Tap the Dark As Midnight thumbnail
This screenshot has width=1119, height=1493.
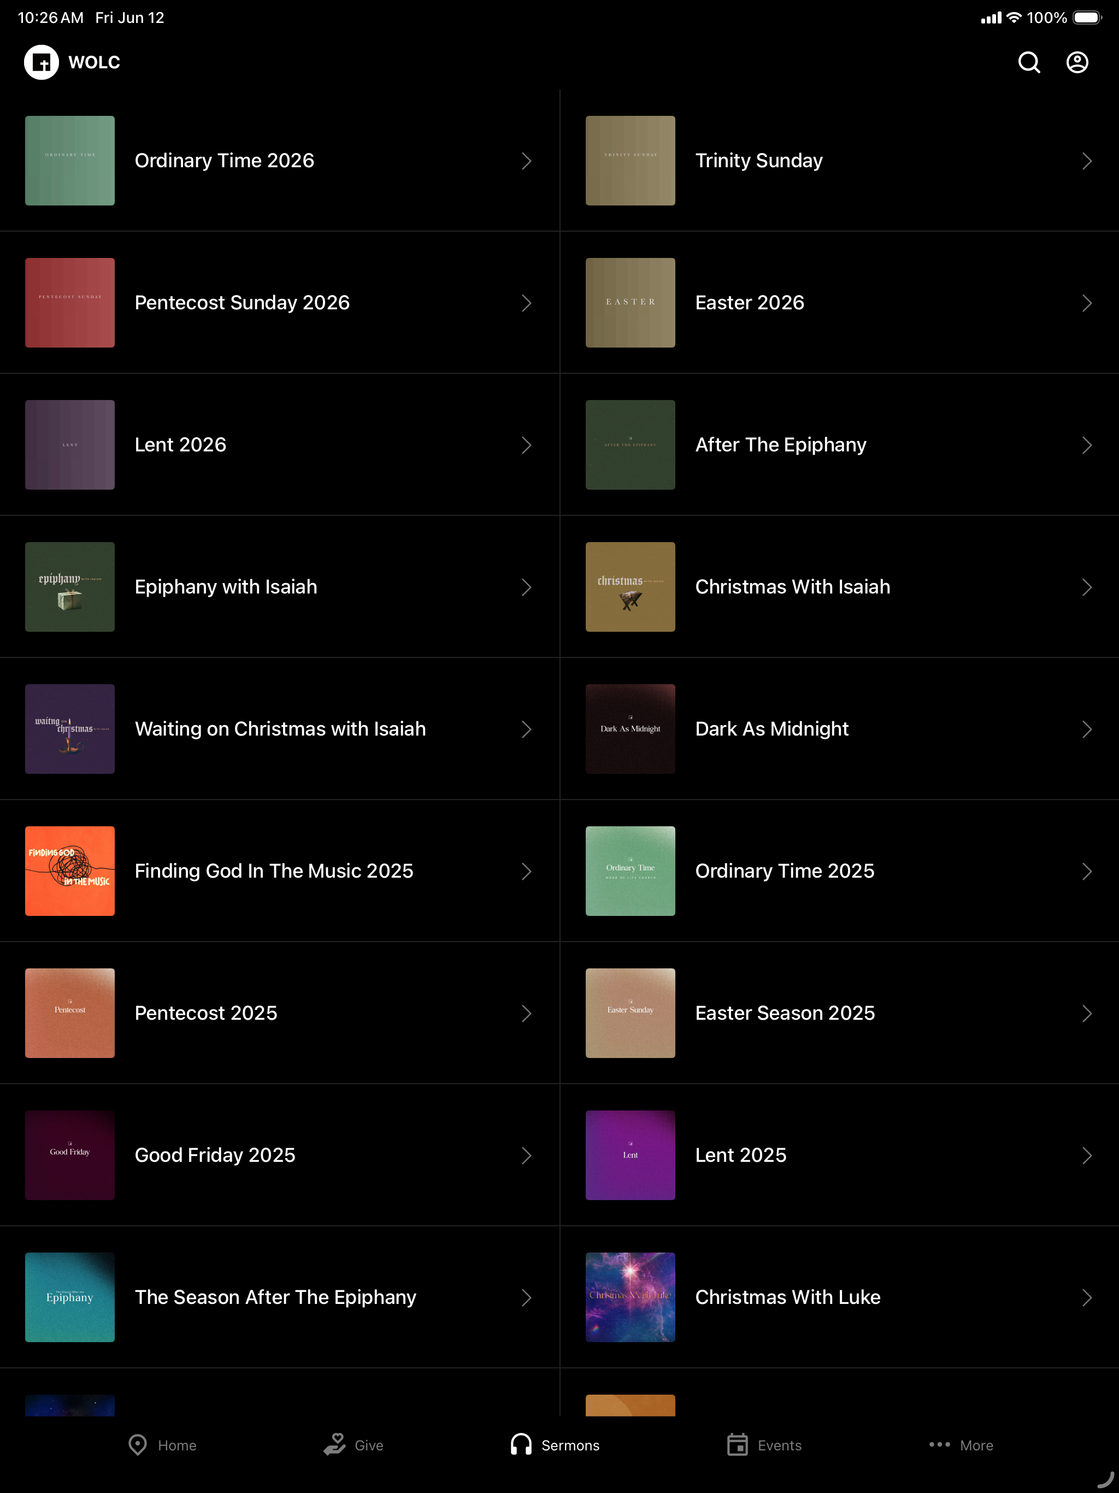(x=631, y=729)
